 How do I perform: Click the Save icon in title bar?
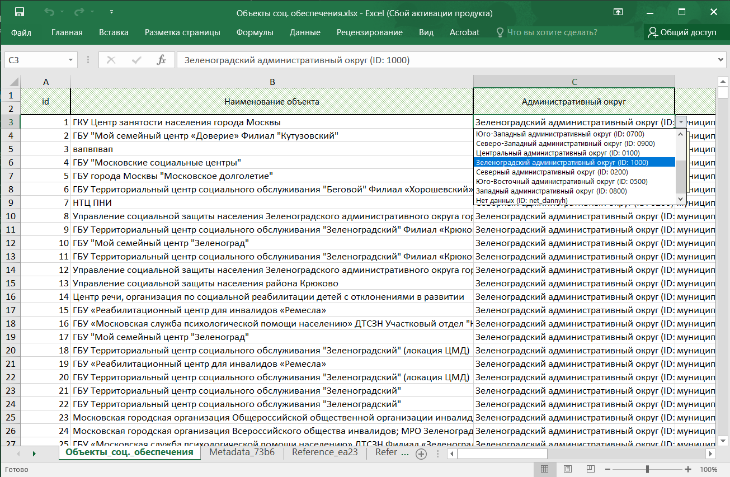tap(19, 12)
